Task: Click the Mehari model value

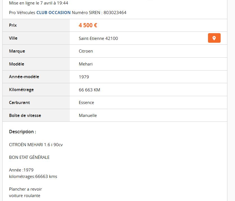Action: pyautogui.click(x=86, y=64)
